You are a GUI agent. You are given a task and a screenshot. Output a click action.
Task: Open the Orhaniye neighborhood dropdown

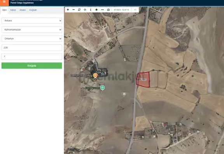click(x=32, y=39)
